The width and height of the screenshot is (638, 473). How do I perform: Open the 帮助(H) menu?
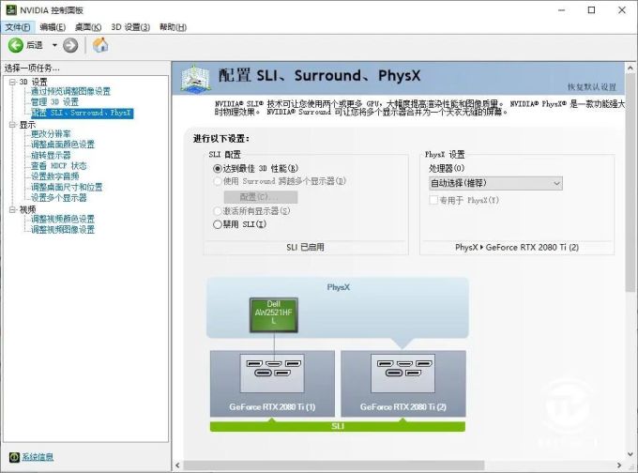click(173, 27)
